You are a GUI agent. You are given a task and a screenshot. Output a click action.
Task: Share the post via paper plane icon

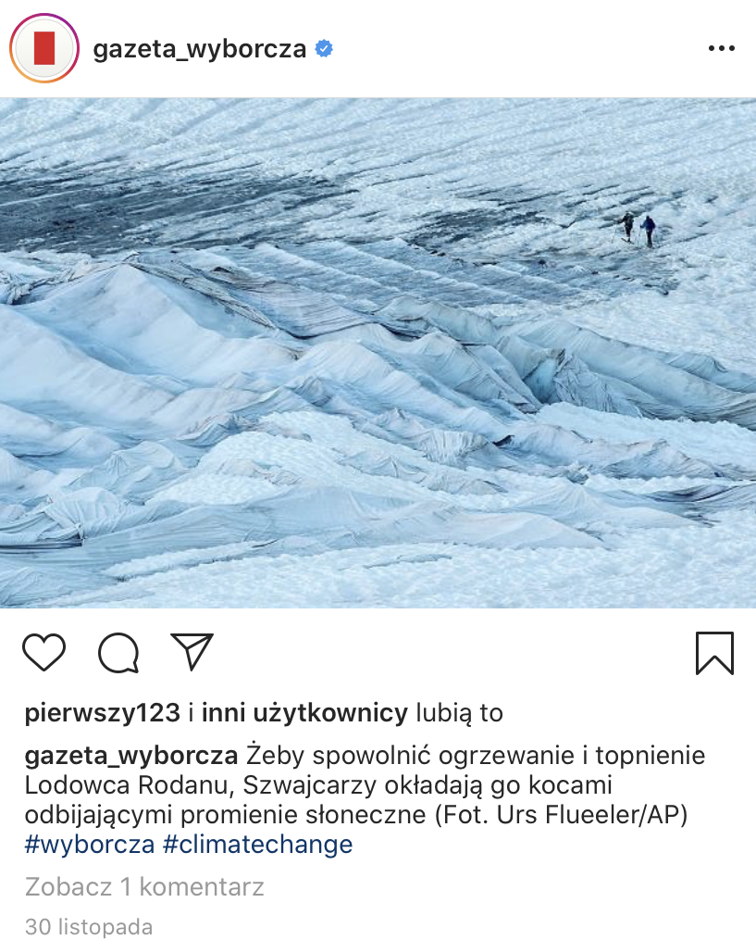(x=192, y=651)
